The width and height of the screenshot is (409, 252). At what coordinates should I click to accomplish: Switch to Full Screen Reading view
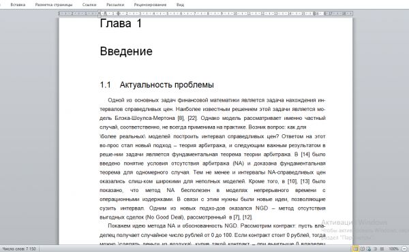[x=362, y=249]
